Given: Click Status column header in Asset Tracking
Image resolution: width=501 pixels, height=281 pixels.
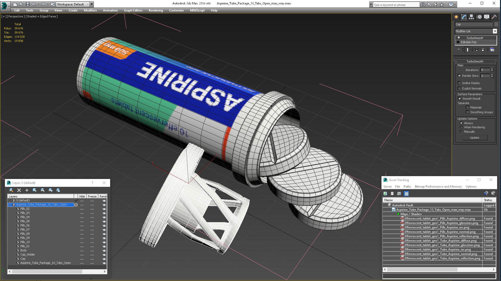Looking at the screenshot, I should coord(489,200).
